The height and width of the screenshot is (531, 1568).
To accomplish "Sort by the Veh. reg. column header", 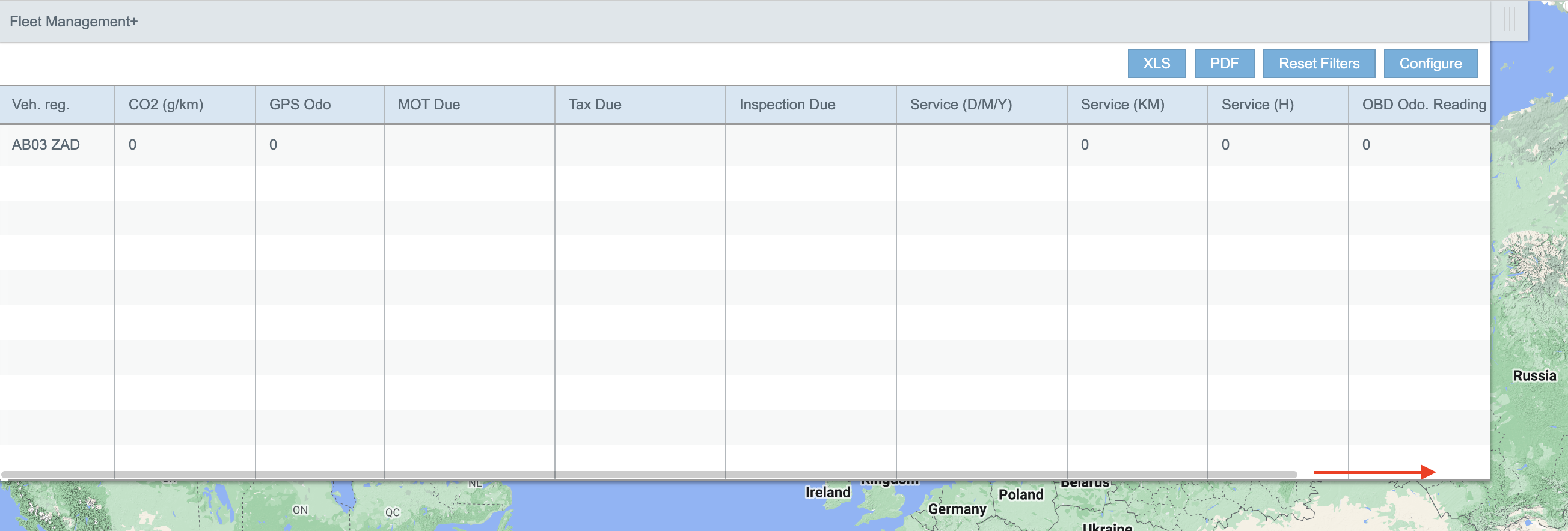I will click(x=41, y=105).
